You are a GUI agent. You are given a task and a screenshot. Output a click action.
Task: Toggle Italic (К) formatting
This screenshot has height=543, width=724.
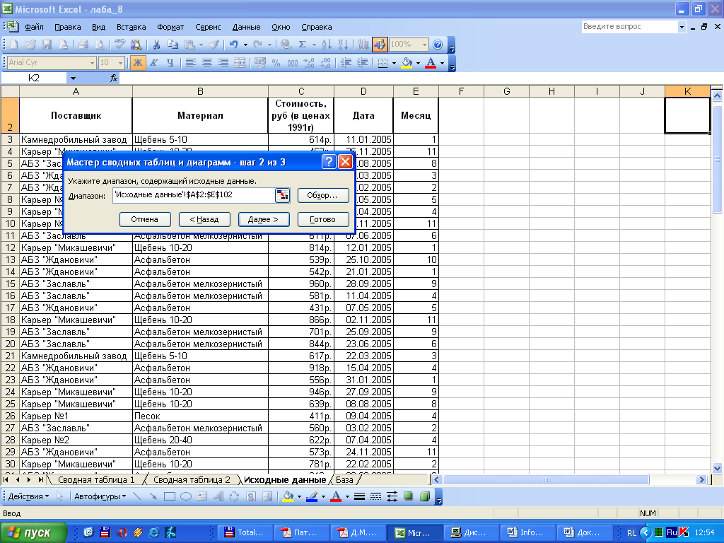tap(154, 63)
